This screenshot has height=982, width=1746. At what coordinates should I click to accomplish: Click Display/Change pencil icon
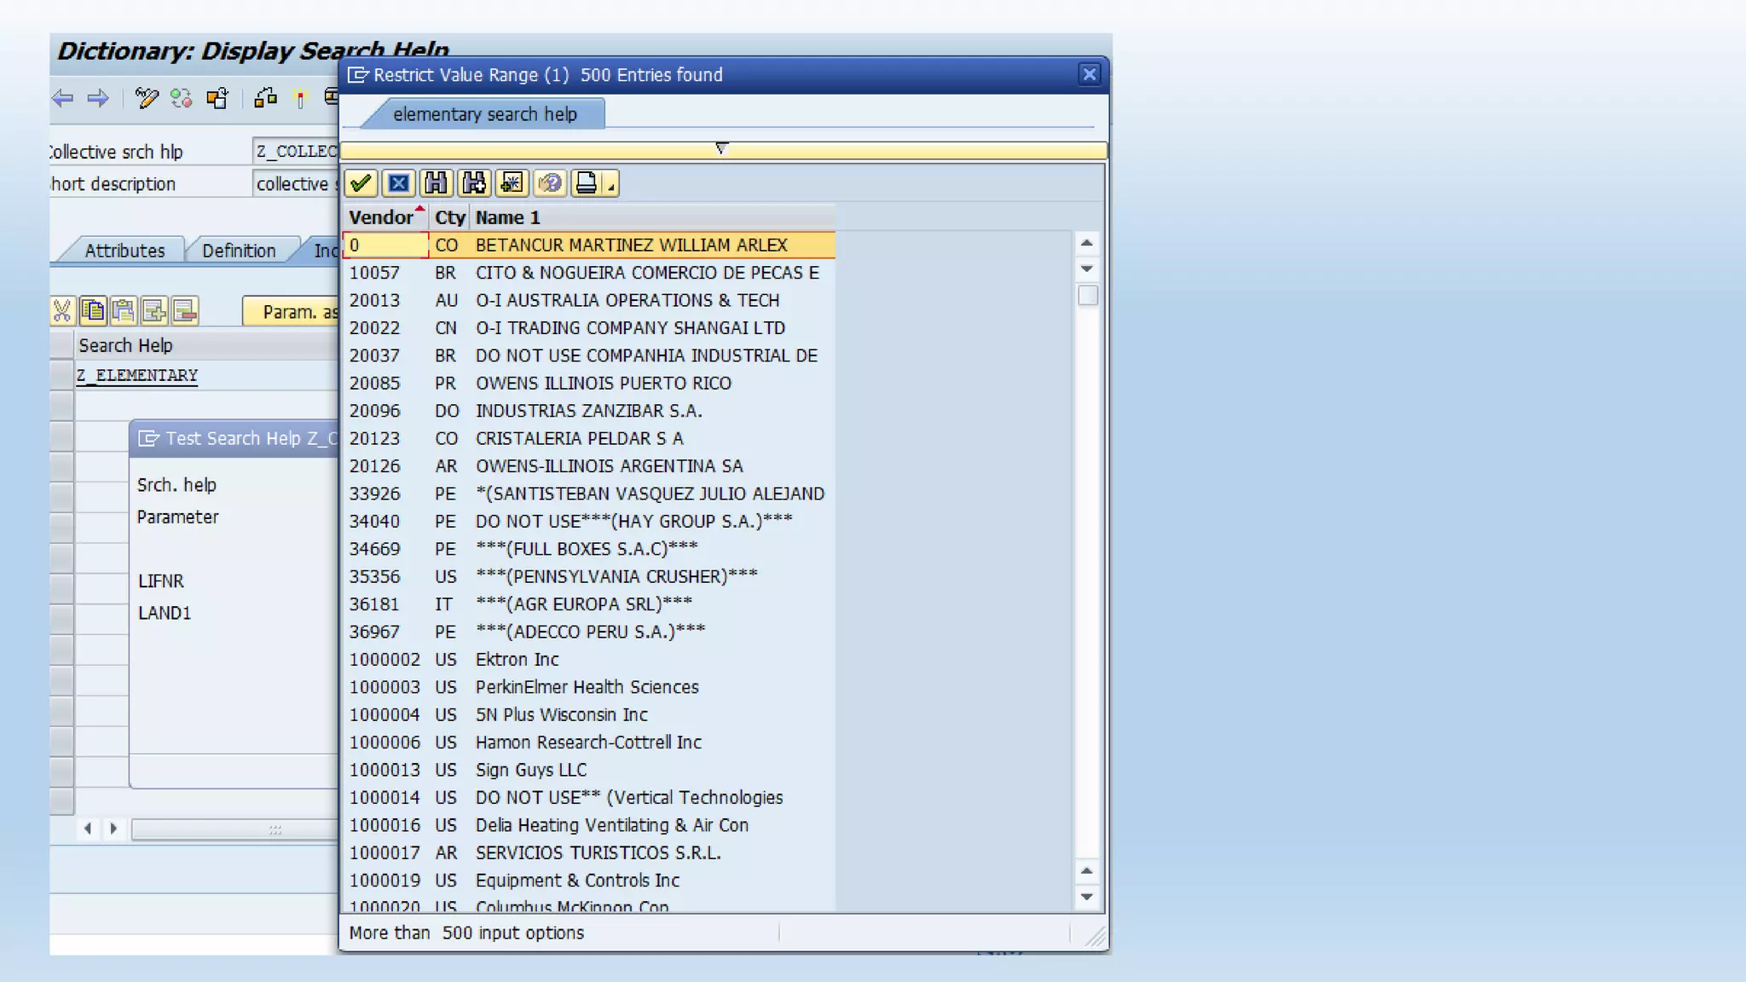[147, 99]
